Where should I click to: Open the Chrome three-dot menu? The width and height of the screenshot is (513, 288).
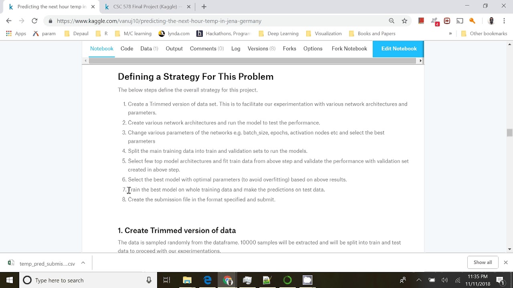pos(504,21)
